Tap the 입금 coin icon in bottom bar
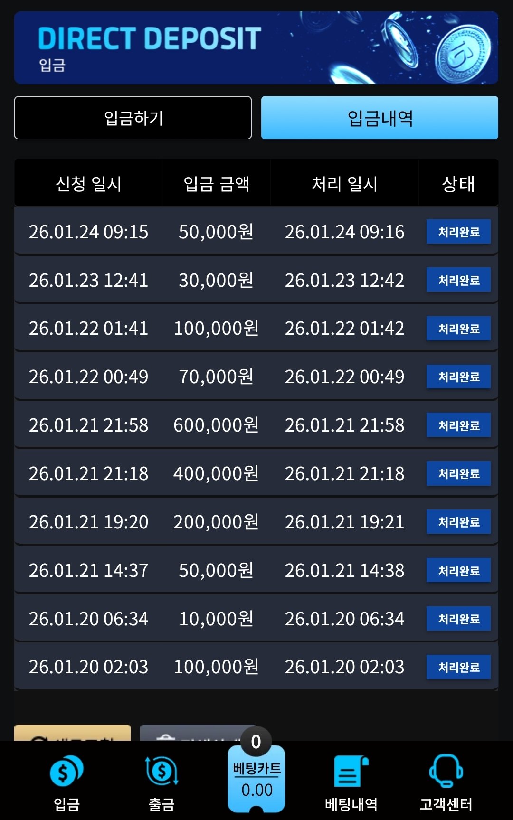The width and height of the screenshot is (513, 820). [66, 772]
